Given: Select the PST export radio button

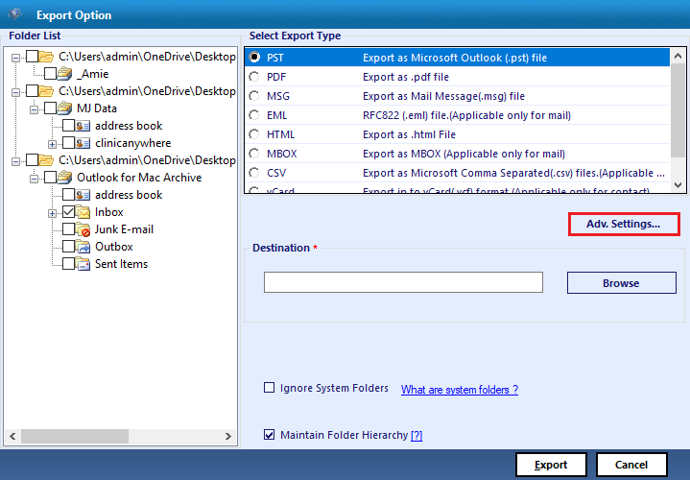Looking at the screenshot, I should click(254, 58).
